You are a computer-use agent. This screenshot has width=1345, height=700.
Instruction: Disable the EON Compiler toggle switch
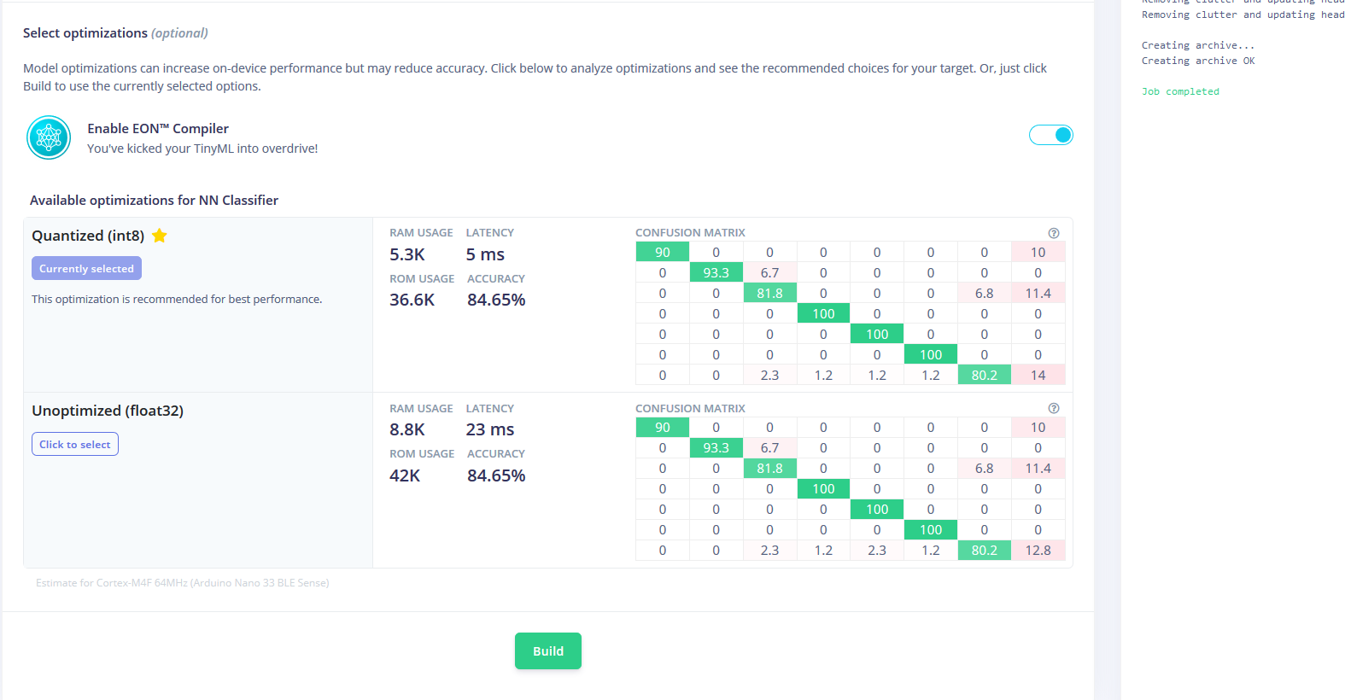tap(1051, 135)
